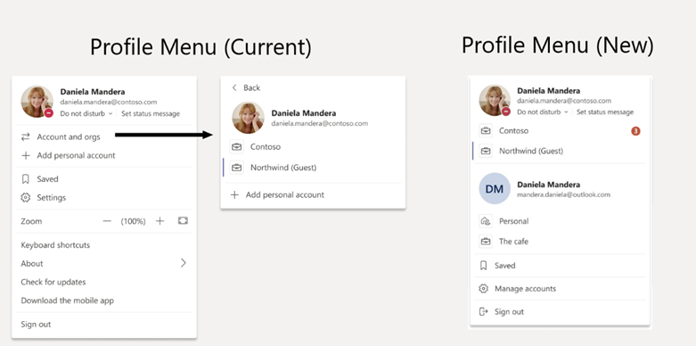Click Set status message in current menu
The height and width of the screenshot is (346, 696).
point(151,114)
